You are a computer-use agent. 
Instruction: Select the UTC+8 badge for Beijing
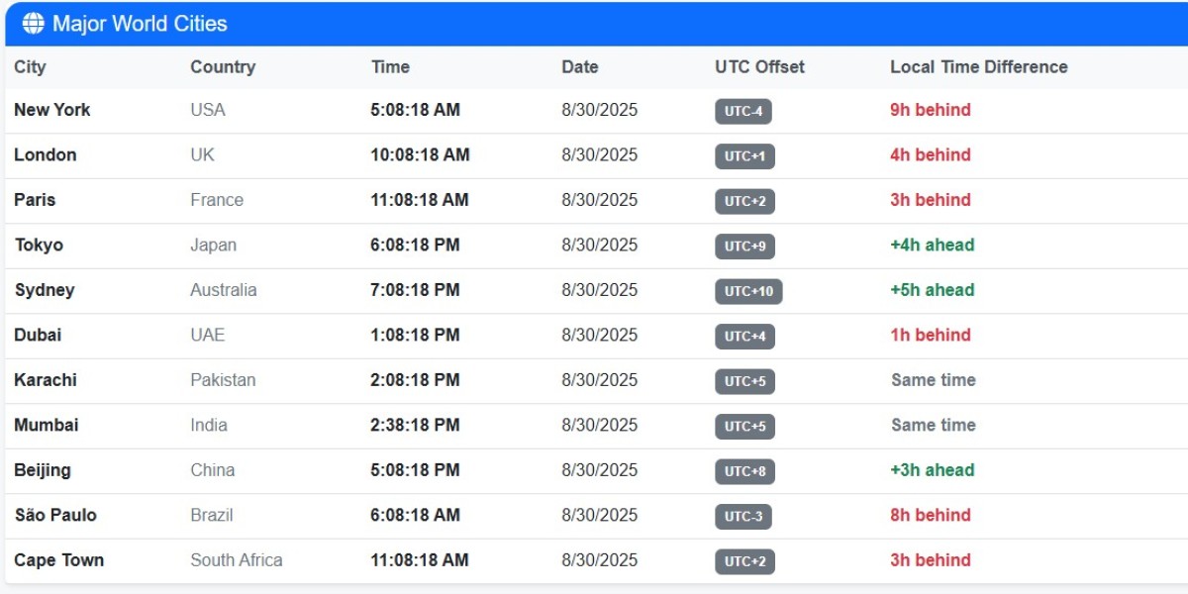(x=743, y=471)
